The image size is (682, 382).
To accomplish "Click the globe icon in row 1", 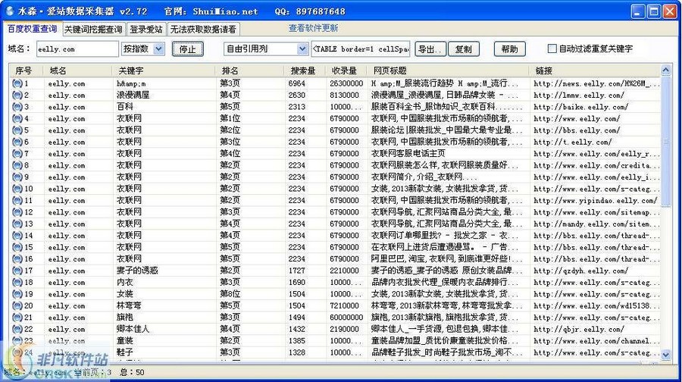I will click(17, 83).
